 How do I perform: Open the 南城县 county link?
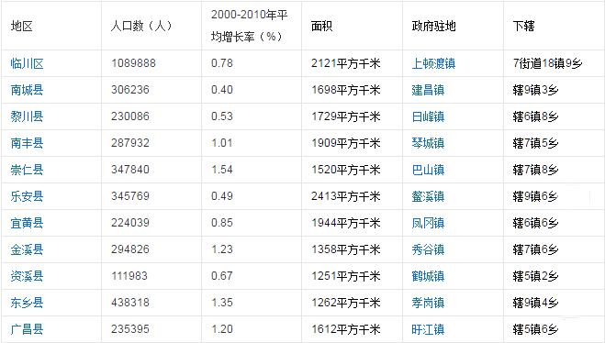(27, 90)
